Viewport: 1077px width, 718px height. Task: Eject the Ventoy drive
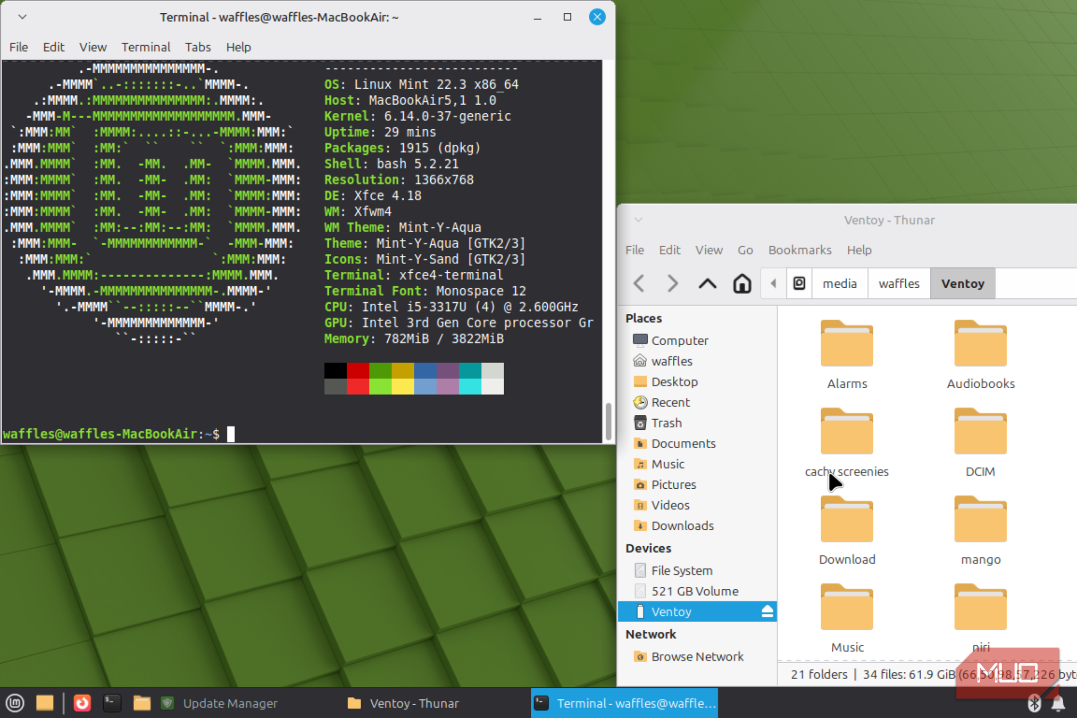(x=767, y=611)
